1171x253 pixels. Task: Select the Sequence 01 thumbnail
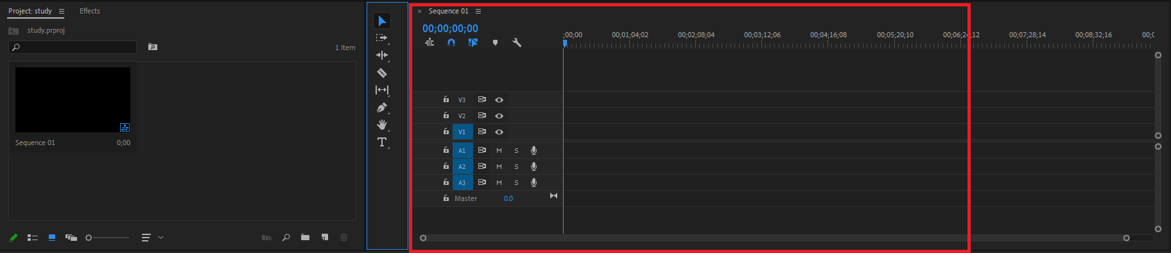pos(73,100)
